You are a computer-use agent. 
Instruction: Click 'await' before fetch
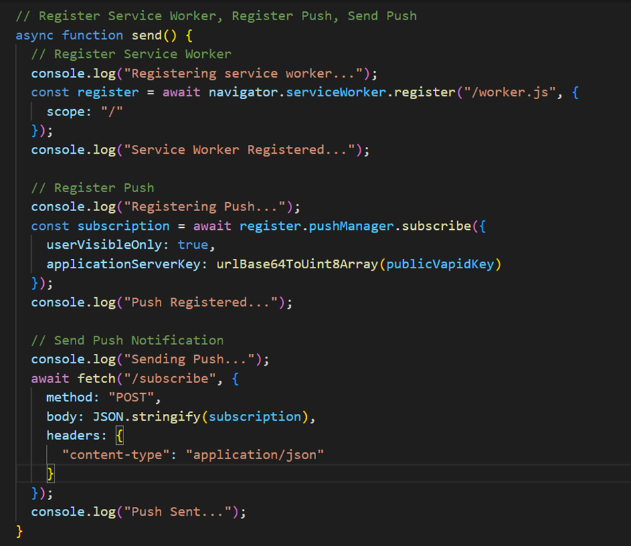click(x=50, y=379)
